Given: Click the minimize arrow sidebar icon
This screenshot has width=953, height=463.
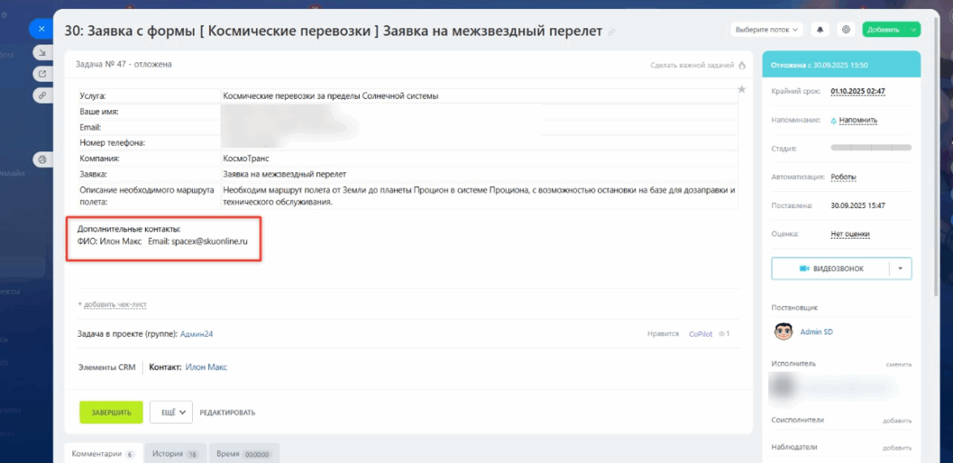Looking at the screenshot, I should pyautogui.click(x=42, y=53).
